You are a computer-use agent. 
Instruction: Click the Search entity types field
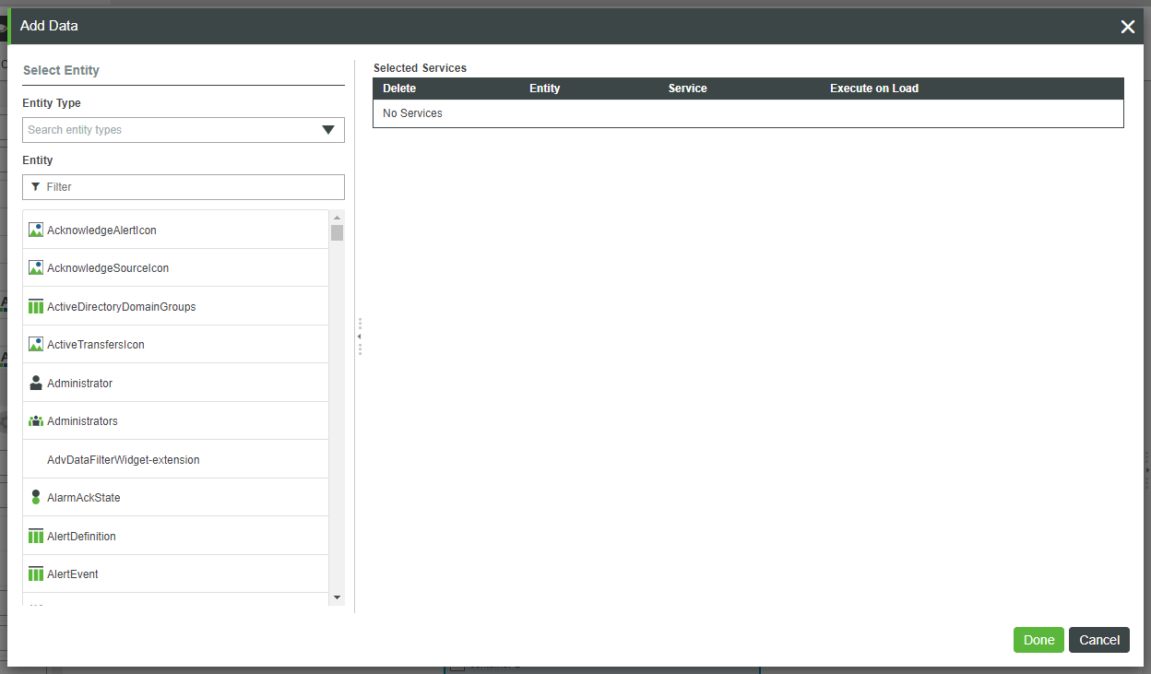[x=172, y=130]
